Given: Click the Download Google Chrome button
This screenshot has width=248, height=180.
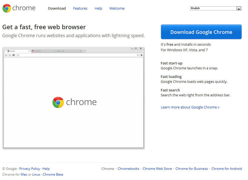Looking at the screenshot, I should point(201,32).
